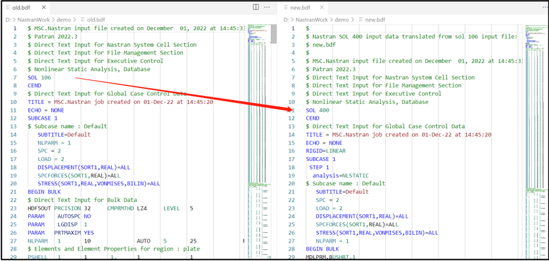
Task: Click 'LOAD = 2' in old.bdf
Action: click(51, 159)
